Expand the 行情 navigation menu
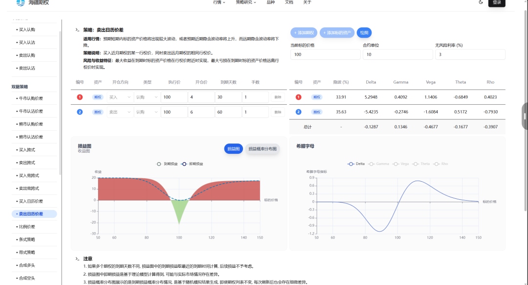Screen dimensions: 528x285 tap(219, 2)
